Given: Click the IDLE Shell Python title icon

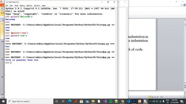Looking at the screenshot, I should click(7, 2).
